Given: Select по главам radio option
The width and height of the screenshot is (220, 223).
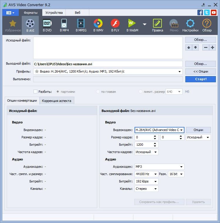Looking at the screenshot, I should [98, 92].
